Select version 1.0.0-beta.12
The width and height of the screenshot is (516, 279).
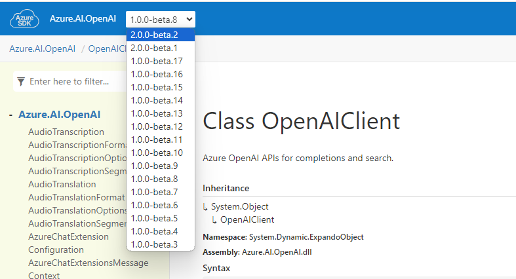pyautogui.click(x=161, y=127)
